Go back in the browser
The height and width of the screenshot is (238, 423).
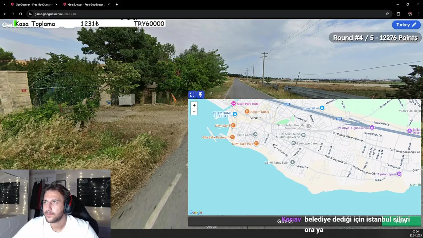[5, 14]
